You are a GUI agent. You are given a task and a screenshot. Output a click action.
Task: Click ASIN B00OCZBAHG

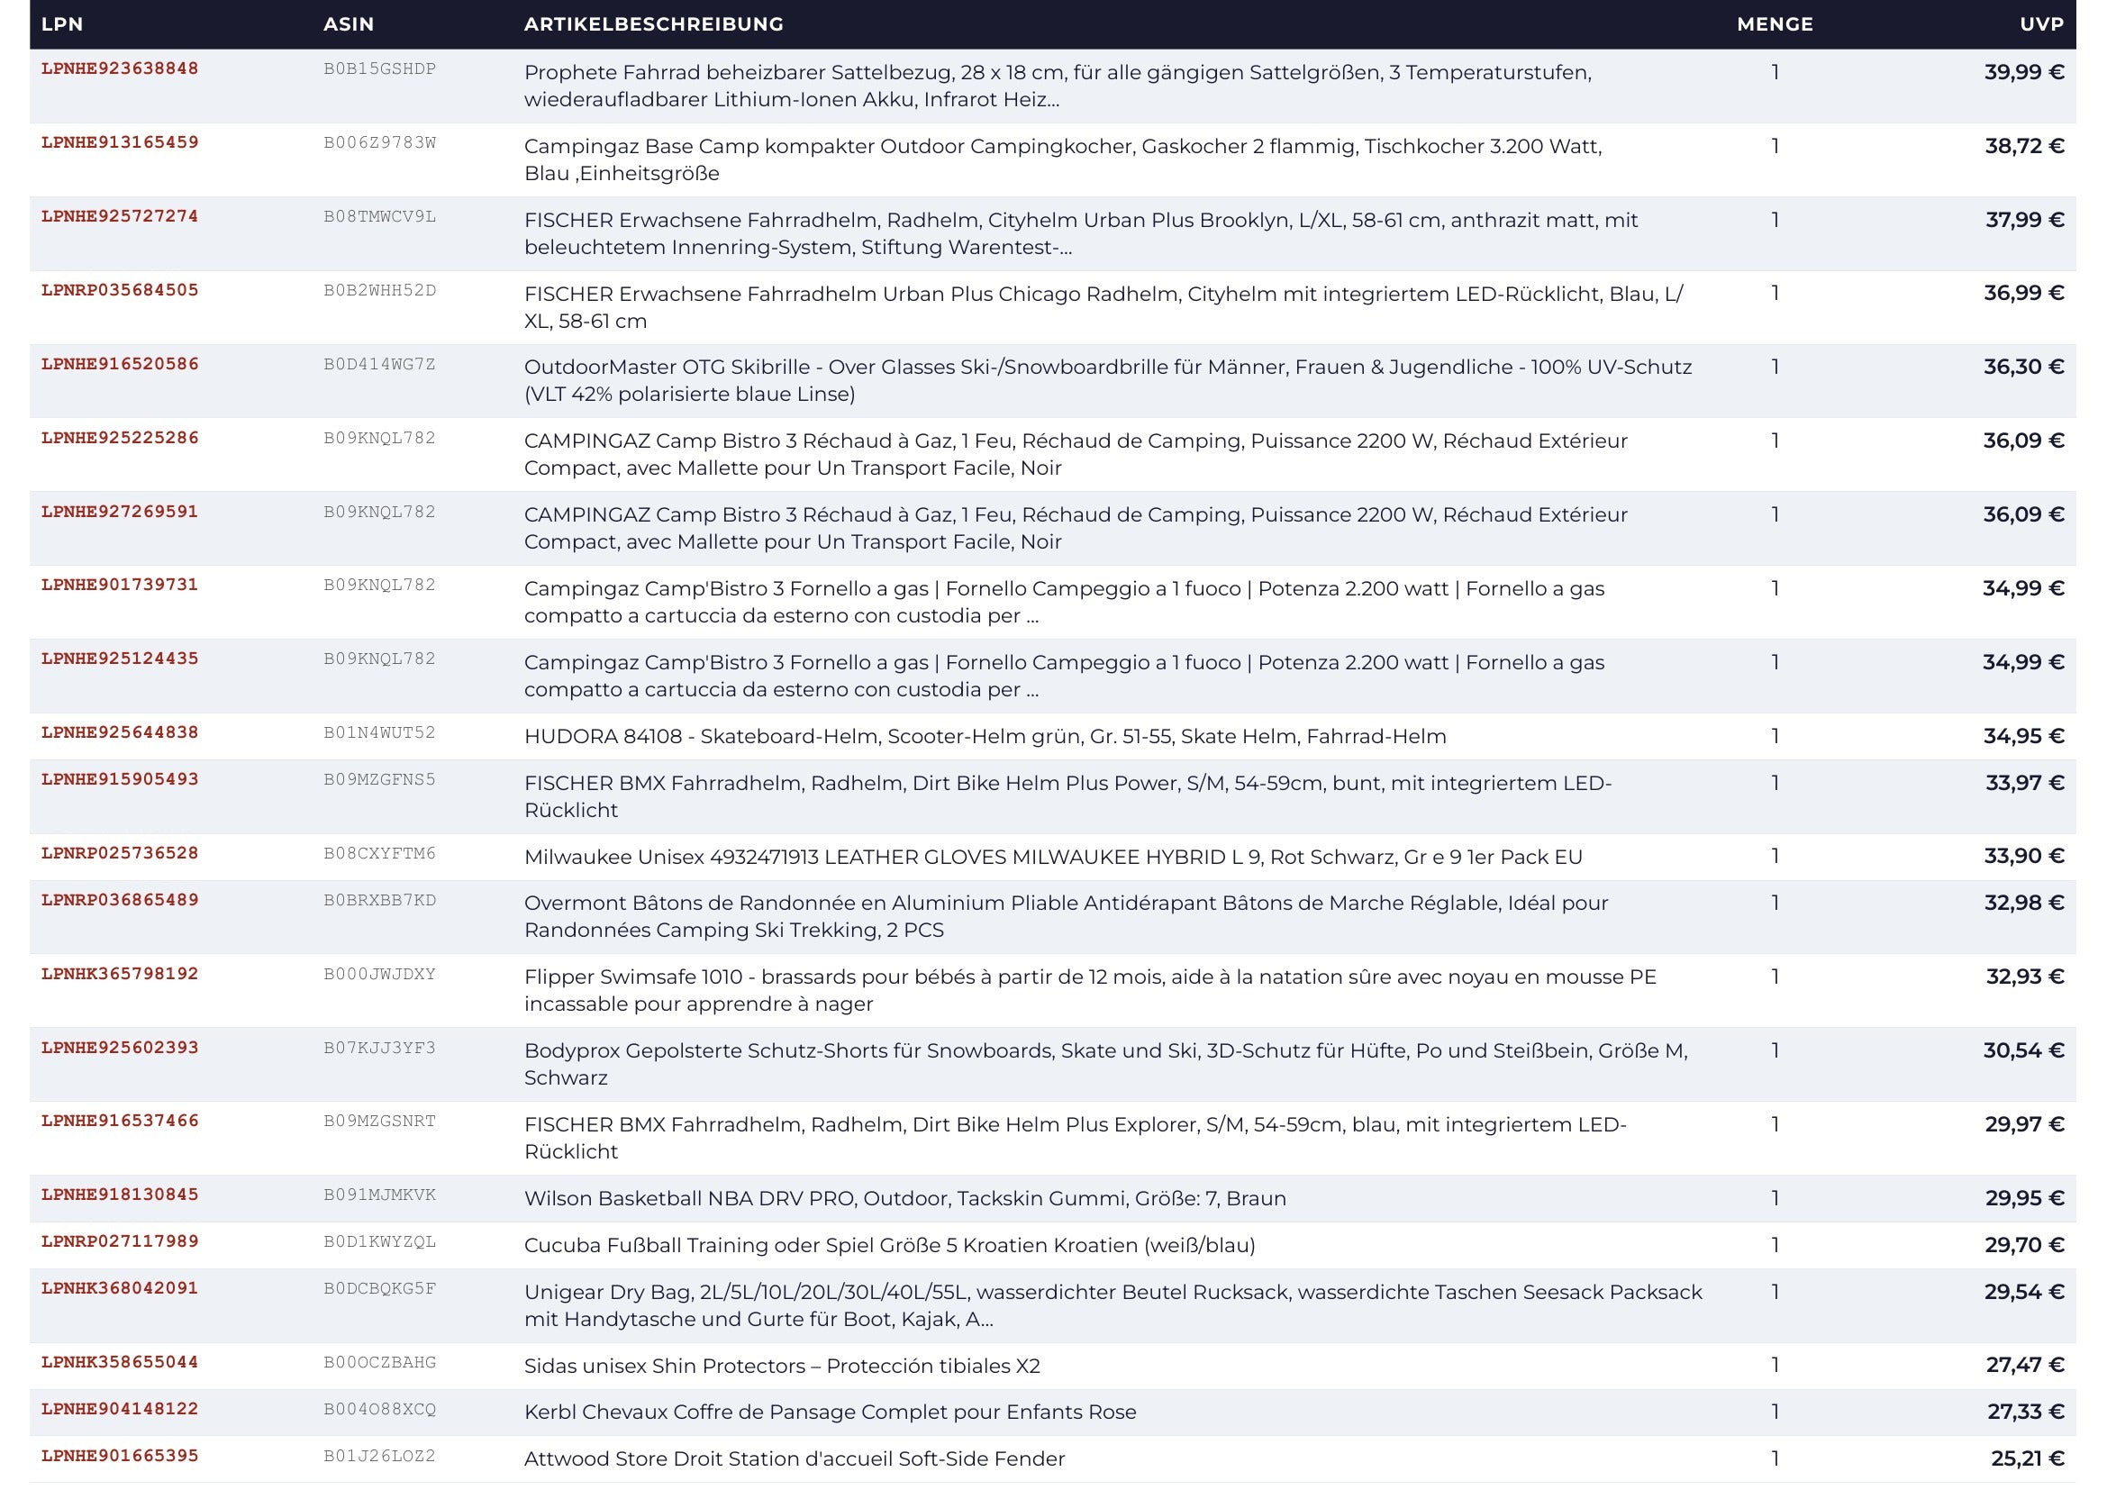379,1361
